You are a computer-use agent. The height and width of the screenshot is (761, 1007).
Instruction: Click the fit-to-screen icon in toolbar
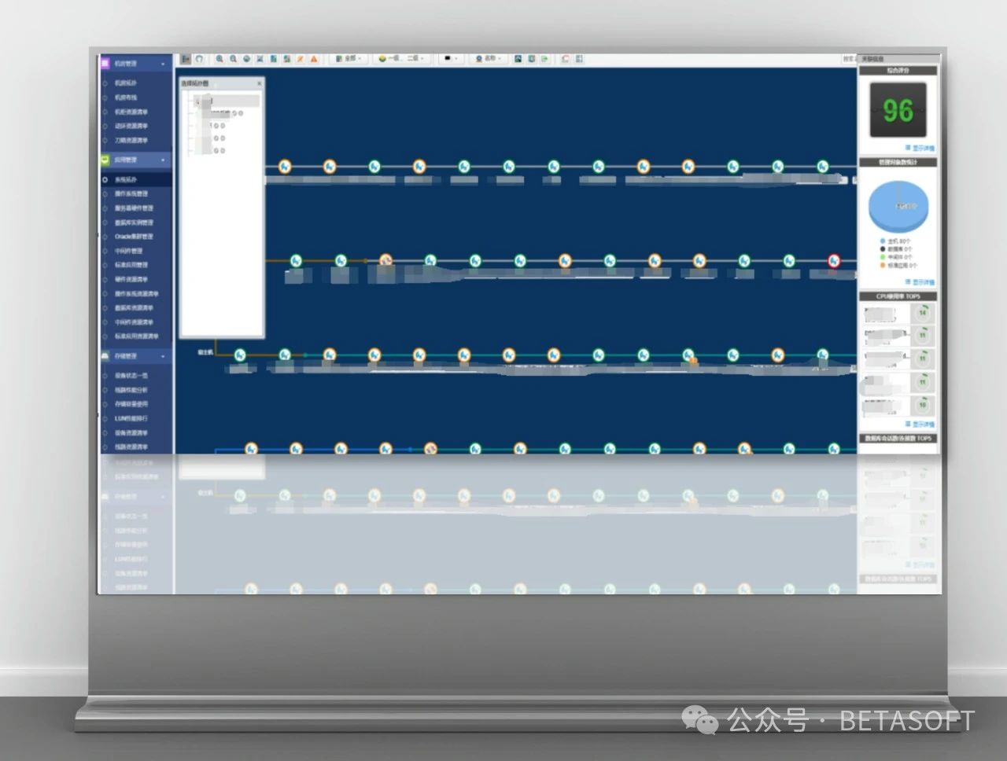coord(260,59)
